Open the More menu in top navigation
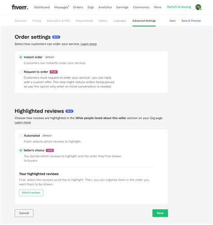Viewport: 213px width, 225px height. coord(157,7)
